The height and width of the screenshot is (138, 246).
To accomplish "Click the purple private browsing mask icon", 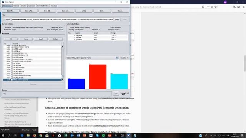I will click(x=225, y=2).
